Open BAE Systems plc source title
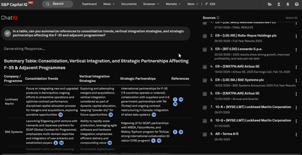 click(240, 80)
